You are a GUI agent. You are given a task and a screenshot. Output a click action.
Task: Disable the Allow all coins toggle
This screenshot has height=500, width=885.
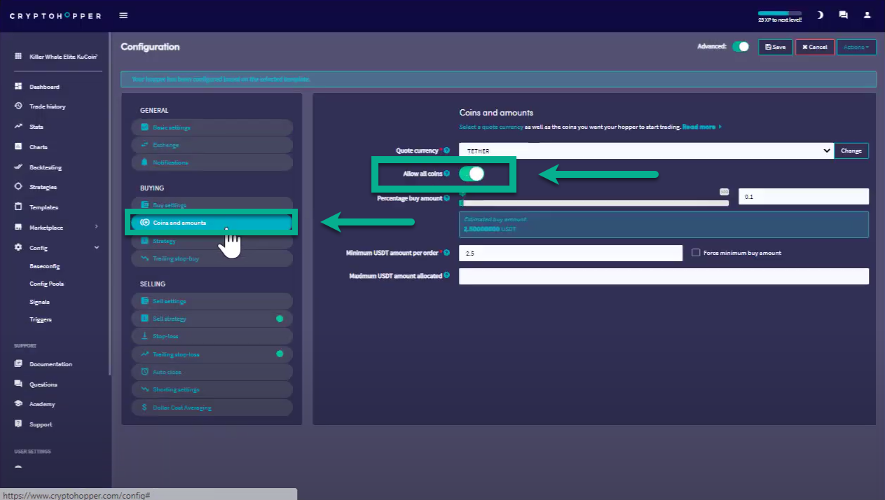tap(472, 174)
